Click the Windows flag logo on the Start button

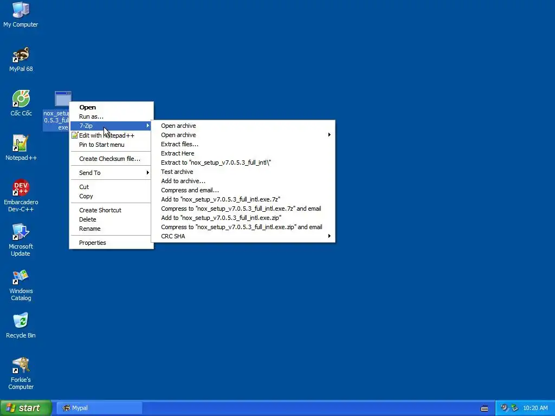coord(11,408)
